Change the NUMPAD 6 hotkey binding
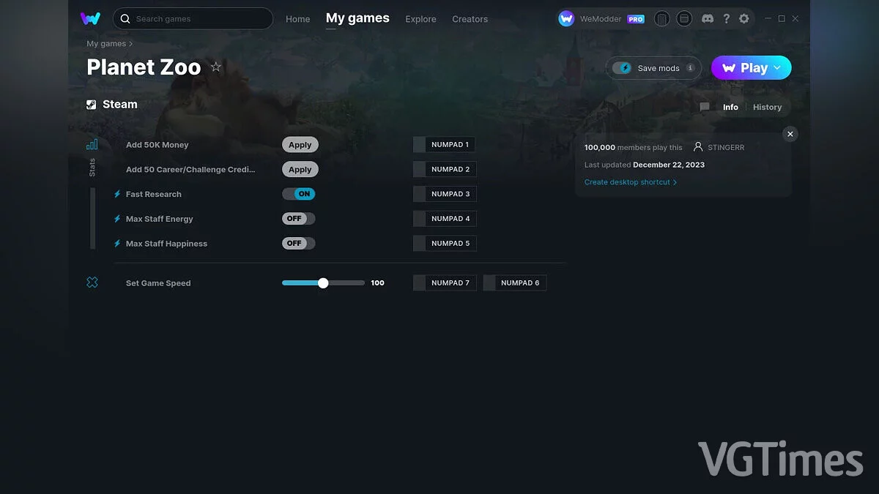Image resolution: width=879 pixels, height=494 pixels. [x=515, y=282]
